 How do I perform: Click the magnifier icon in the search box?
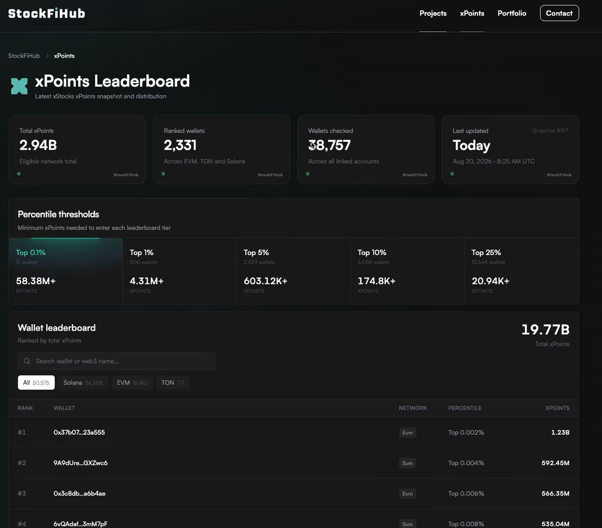click(27, 361)
